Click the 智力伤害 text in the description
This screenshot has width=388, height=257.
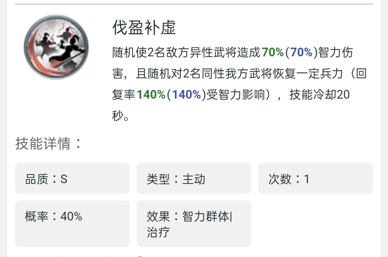tap(336, 52)
